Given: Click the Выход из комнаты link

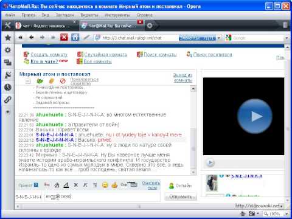Looking at the screenshot, I should coord(182,78).
